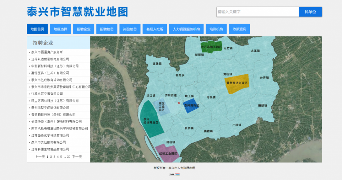Screen dimensions: 342x180
Task: Switch to the 招聘企业 tab
Action: [84, 29]
